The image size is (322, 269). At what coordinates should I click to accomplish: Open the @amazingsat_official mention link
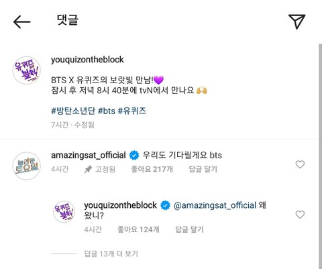coord(215,205)
